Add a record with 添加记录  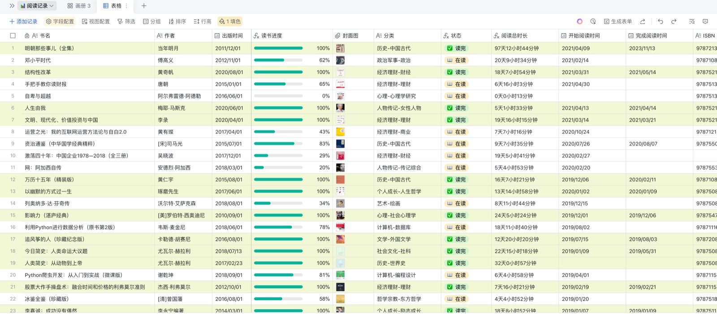point(23,22)
